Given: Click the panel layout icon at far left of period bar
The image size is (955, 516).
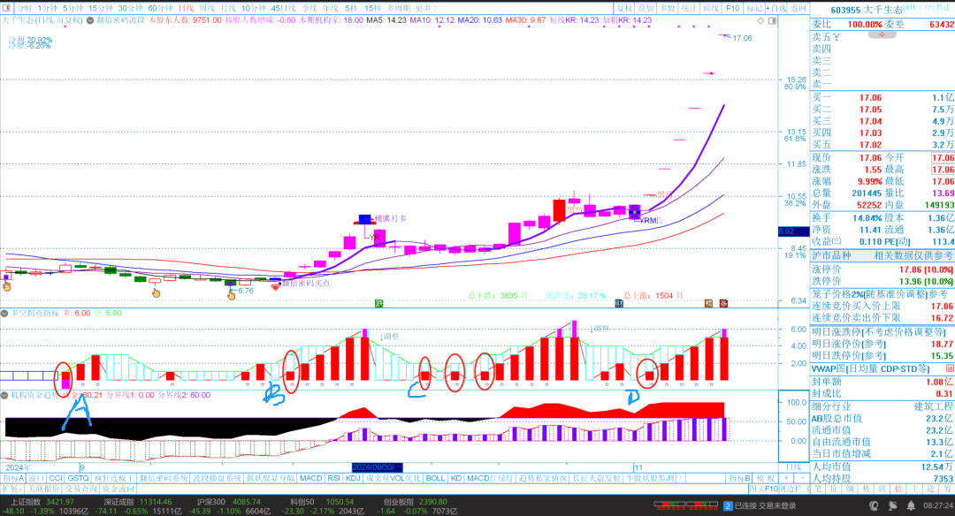Looking at the screenshot, I should coord(7,8).
